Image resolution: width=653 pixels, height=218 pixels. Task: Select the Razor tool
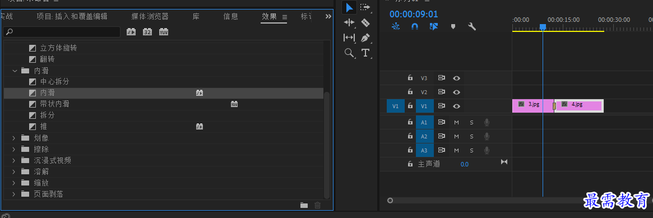point(365,22)
